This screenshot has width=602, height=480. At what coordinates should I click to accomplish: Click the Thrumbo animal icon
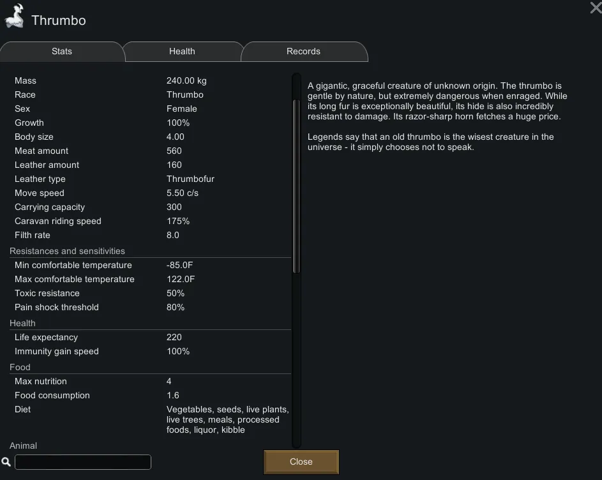click(x=14, y=18)
